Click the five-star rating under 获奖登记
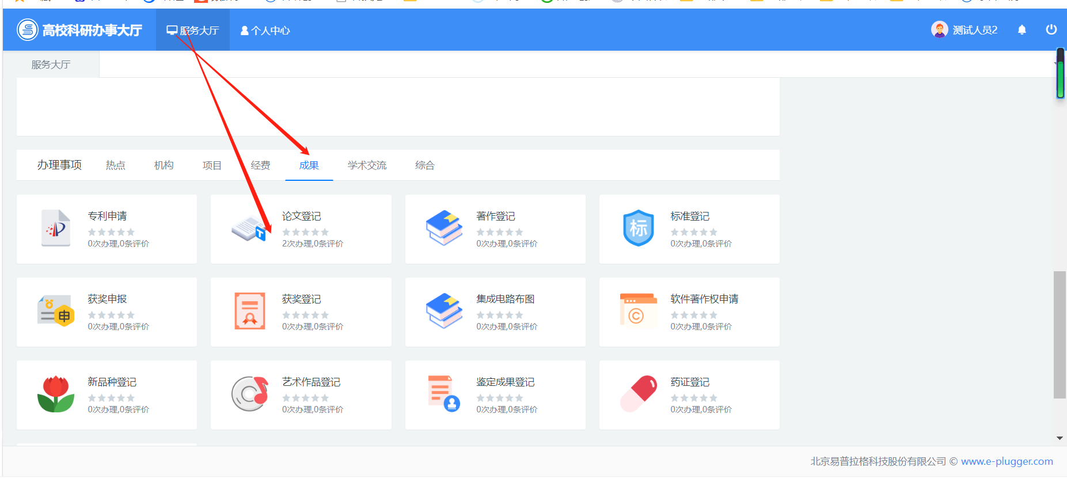 coord(305,315)
